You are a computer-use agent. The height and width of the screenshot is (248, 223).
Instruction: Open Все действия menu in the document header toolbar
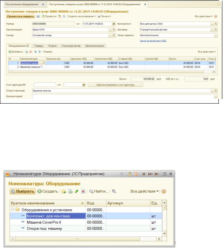[x=204, y=16]
